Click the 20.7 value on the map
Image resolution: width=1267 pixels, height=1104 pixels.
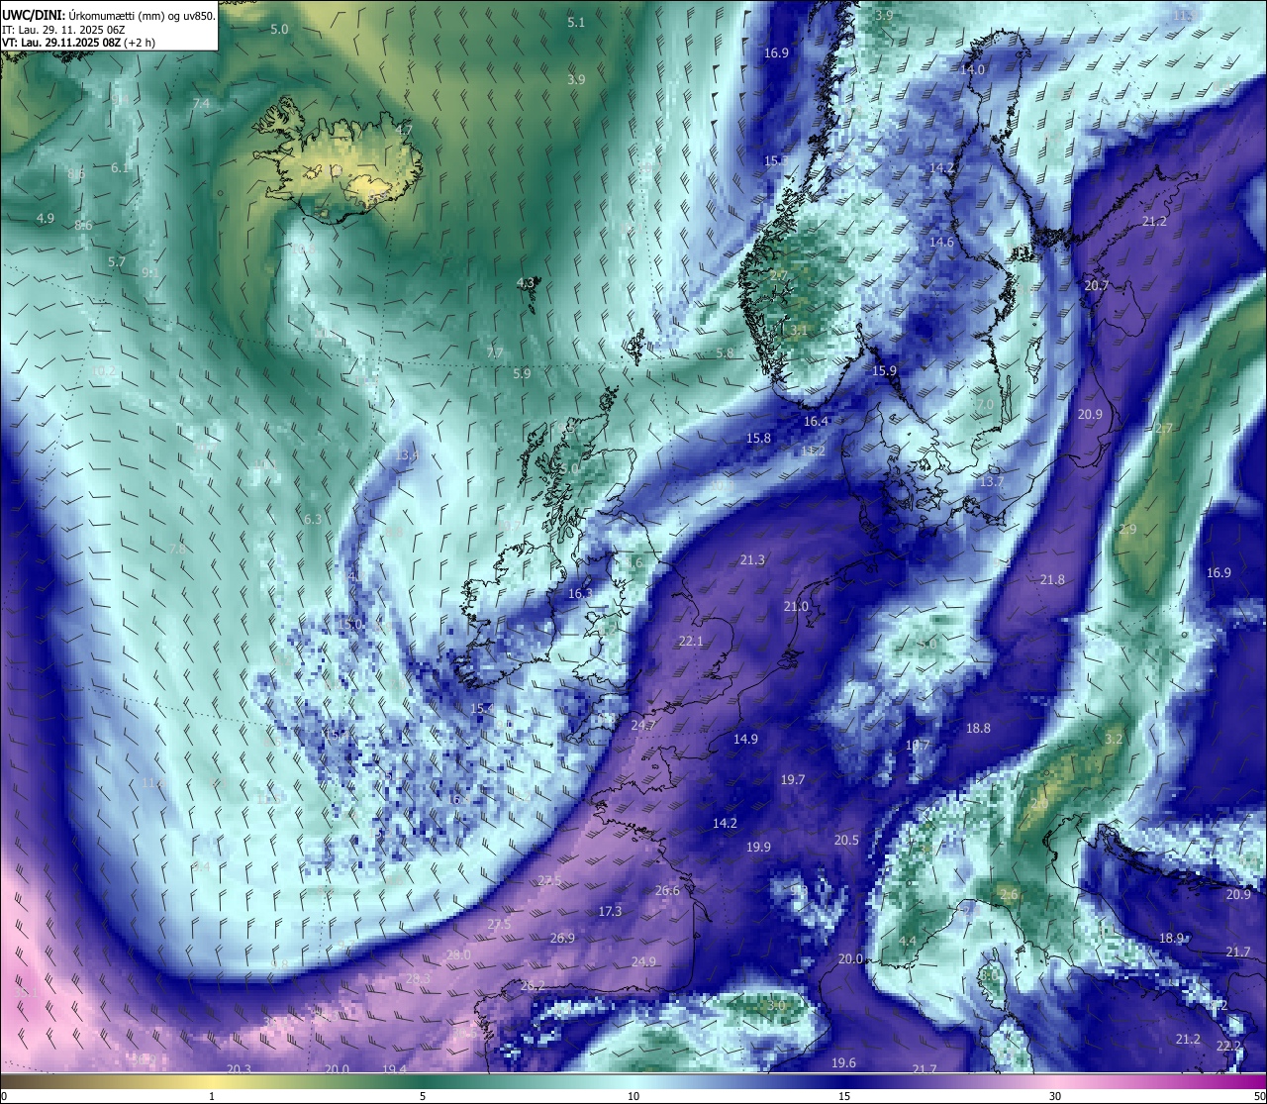tap(1096, 285)
